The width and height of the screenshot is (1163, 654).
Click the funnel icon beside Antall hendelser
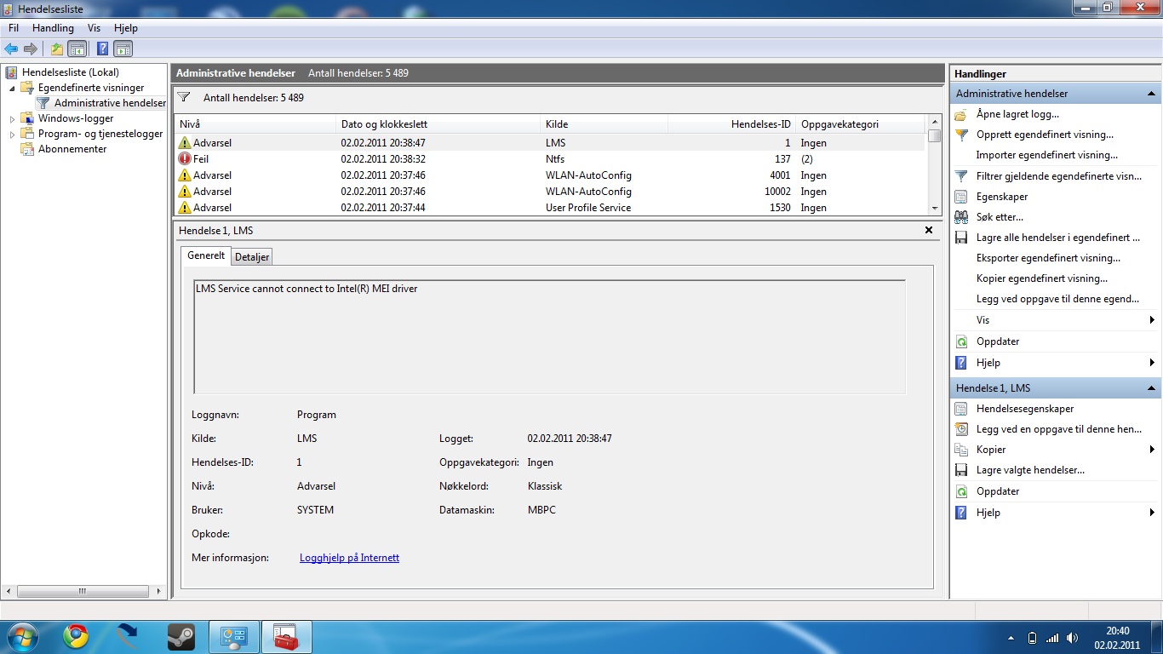[183, 97]
